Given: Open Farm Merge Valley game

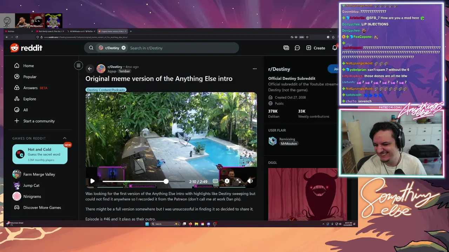Looking at the screenshot, I should click(x=34, y=174).
